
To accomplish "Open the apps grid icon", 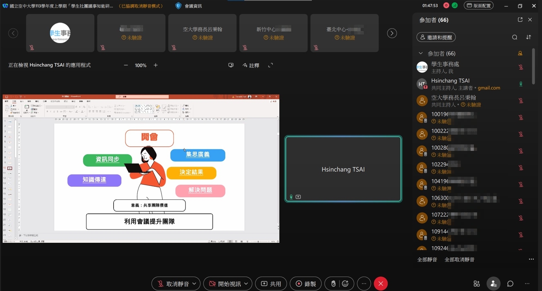I will [476, 284].
